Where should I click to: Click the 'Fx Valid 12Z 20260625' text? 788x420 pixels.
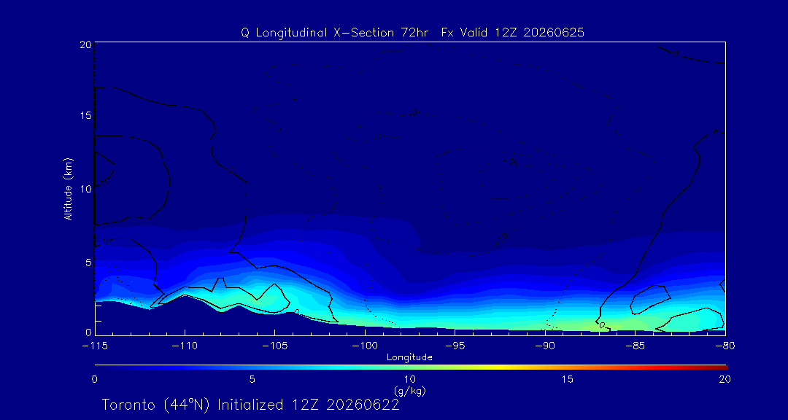click(x=512, y=33)
